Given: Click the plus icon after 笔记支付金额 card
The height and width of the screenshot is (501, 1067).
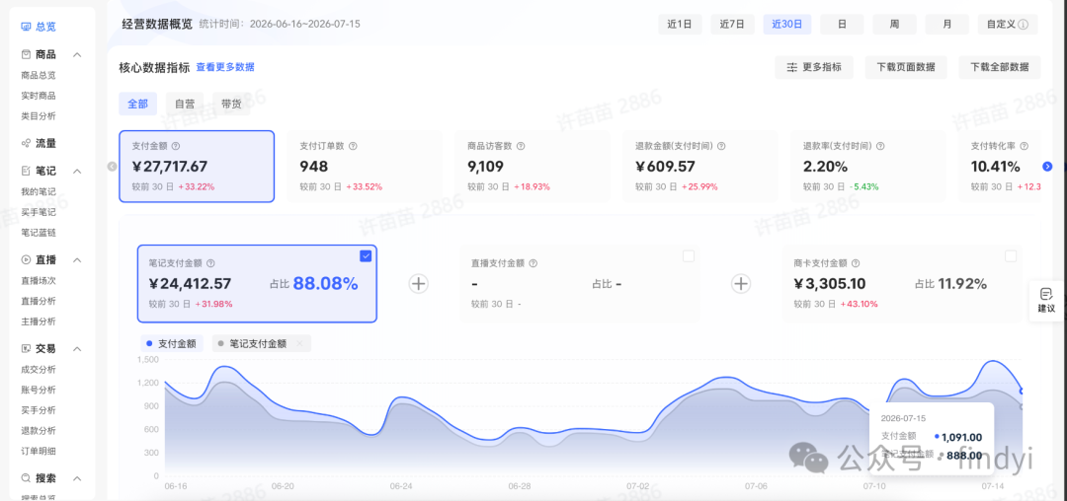Looking at the screenshot, I should point(419,284).
